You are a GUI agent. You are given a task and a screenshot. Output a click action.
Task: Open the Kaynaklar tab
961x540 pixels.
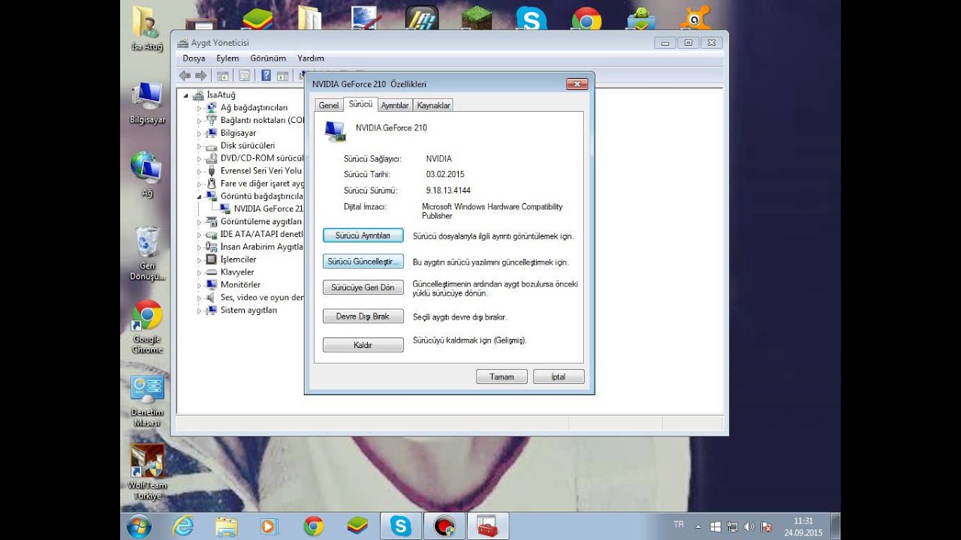pyautogui.click(x=433, y=106)
